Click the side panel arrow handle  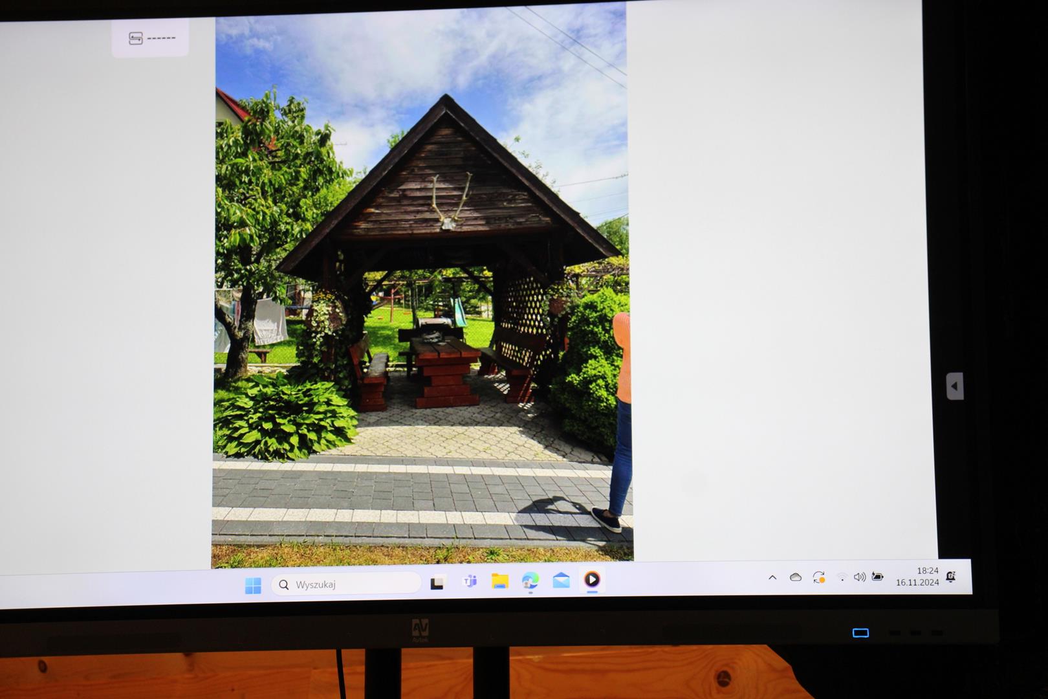coord(955,386)
